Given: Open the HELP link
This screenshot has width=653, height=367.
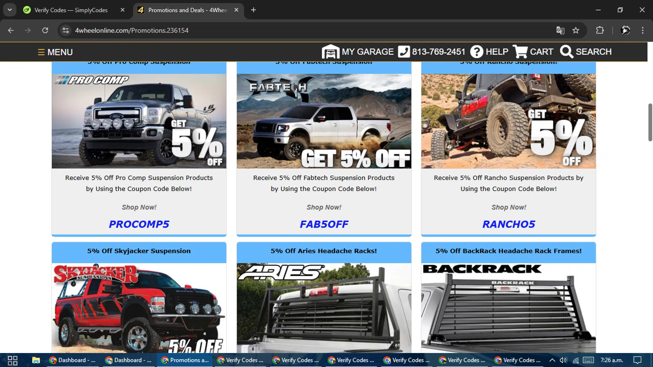Looking at the screenshot, I should [x=497, y=52].
